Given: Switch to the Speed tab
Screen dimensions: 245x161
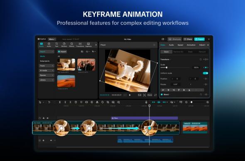Looking at the screenshot, I should pyautogui.click(x=180, y=45).
